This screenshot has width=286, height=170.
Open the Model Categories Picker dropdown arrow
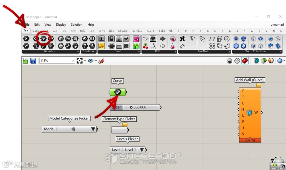pyautogui.click(x=93, y=129)
